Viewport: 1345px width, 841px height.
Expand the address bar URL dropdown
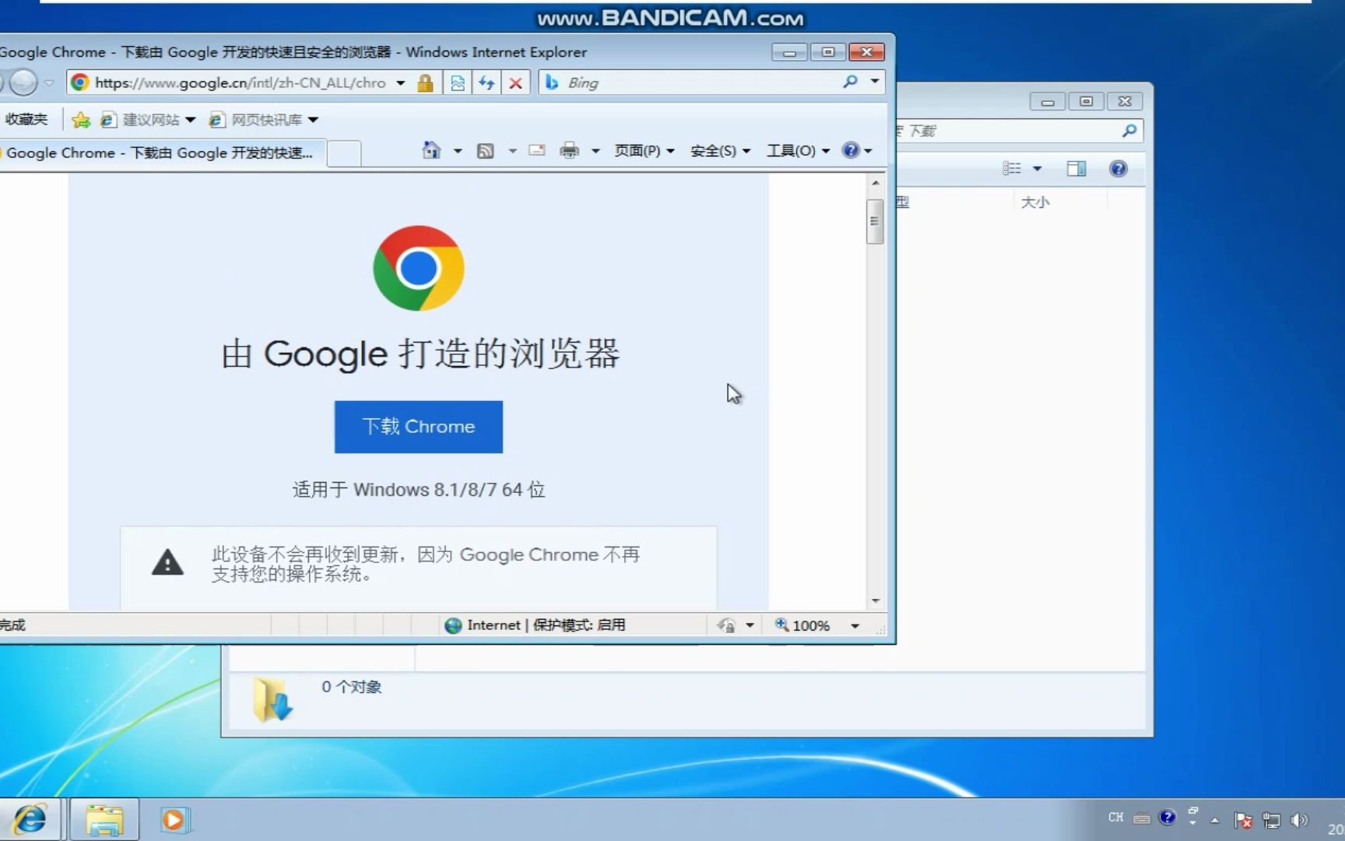pos(400,83)
